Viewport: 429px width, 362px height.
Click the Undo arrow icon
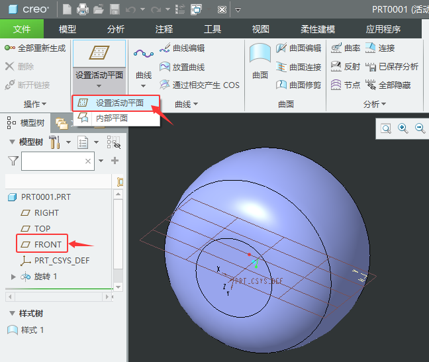coord(130,10)
